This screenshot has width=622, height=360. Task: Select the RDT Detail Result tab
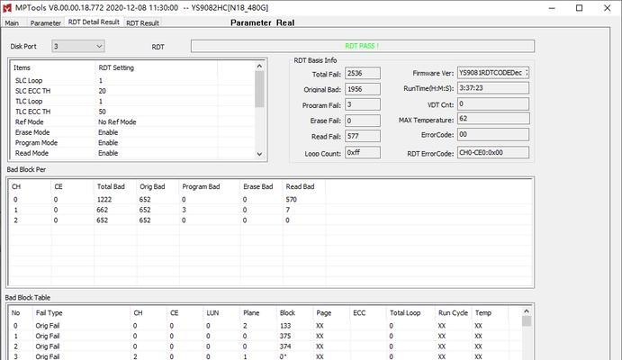pos(94,22)
